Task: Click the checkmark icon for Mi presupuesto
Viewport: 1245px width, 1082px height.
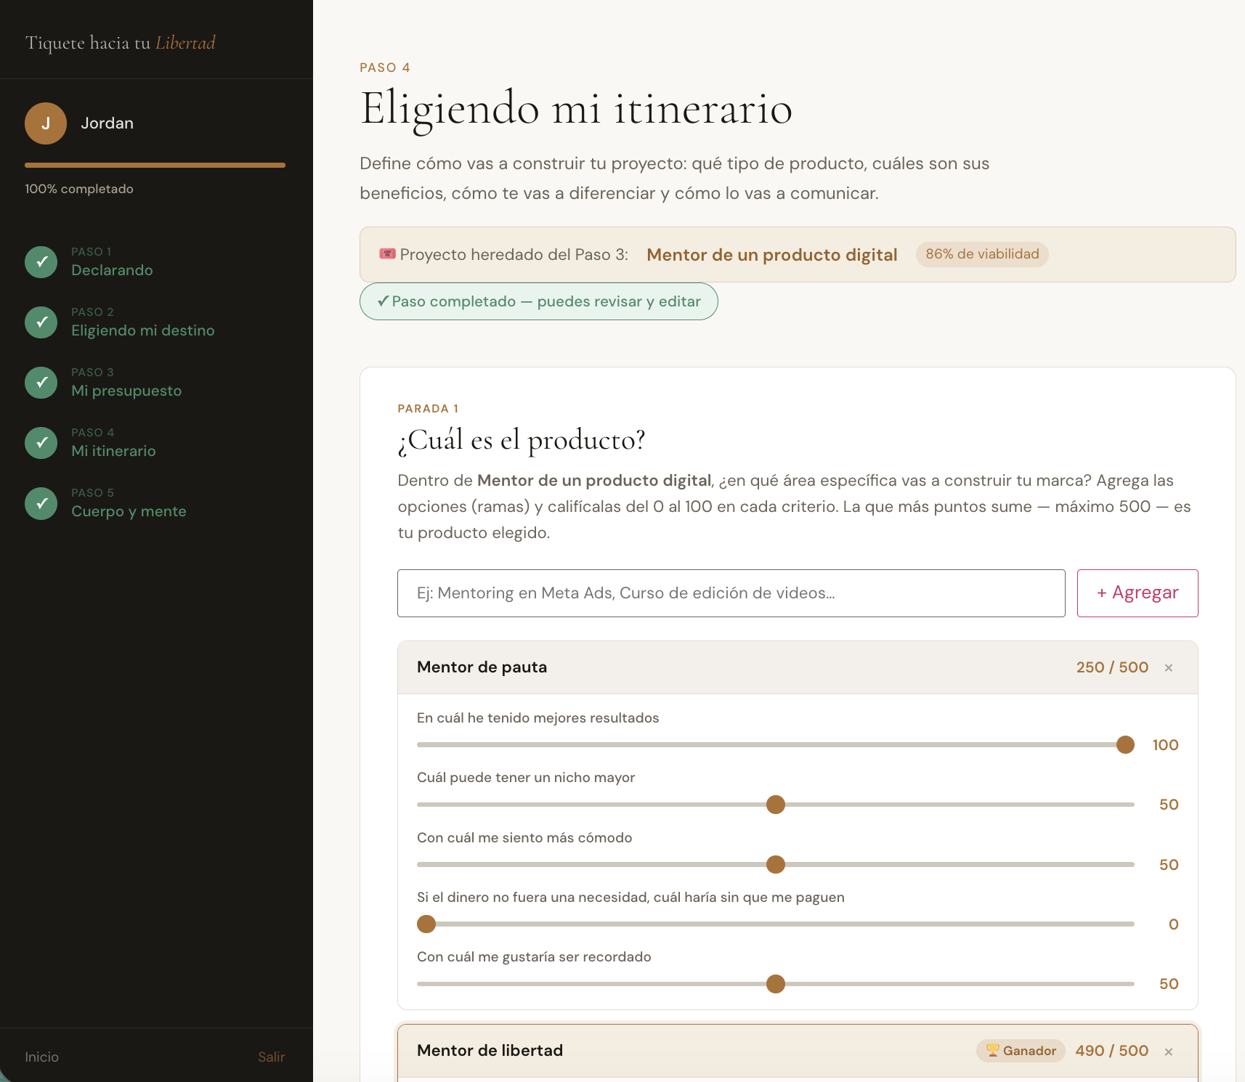Action: [41, 383]
